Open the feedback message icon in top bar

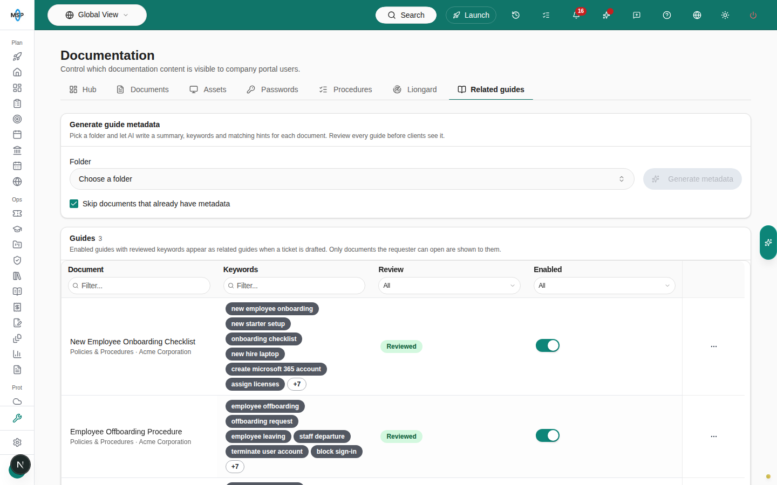(637, 15)
